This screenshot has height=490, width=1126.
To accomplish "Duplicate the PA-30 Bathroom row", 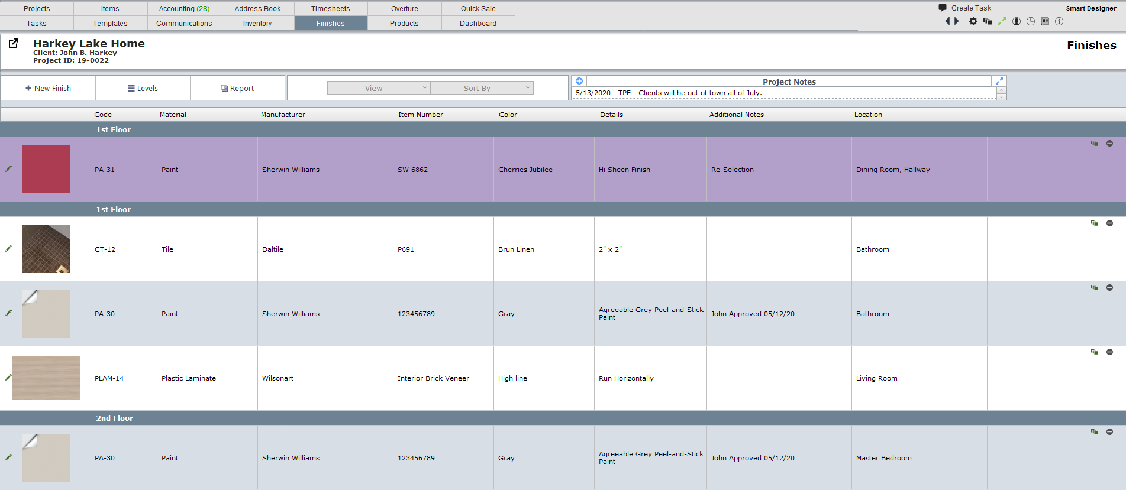I will tap(1094, 288).
